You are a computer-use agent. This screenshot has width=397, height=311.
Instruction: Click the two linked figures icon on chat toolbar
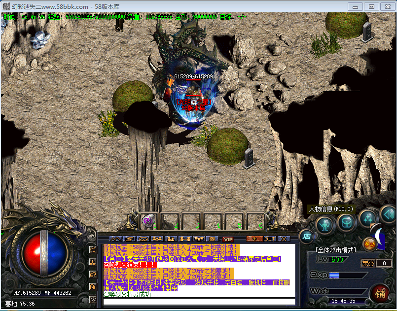pyautogui.click(x=184, y=239)
